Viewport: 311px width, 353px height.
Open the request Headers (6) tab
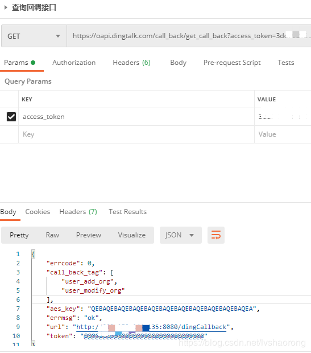tap(131, 63)
